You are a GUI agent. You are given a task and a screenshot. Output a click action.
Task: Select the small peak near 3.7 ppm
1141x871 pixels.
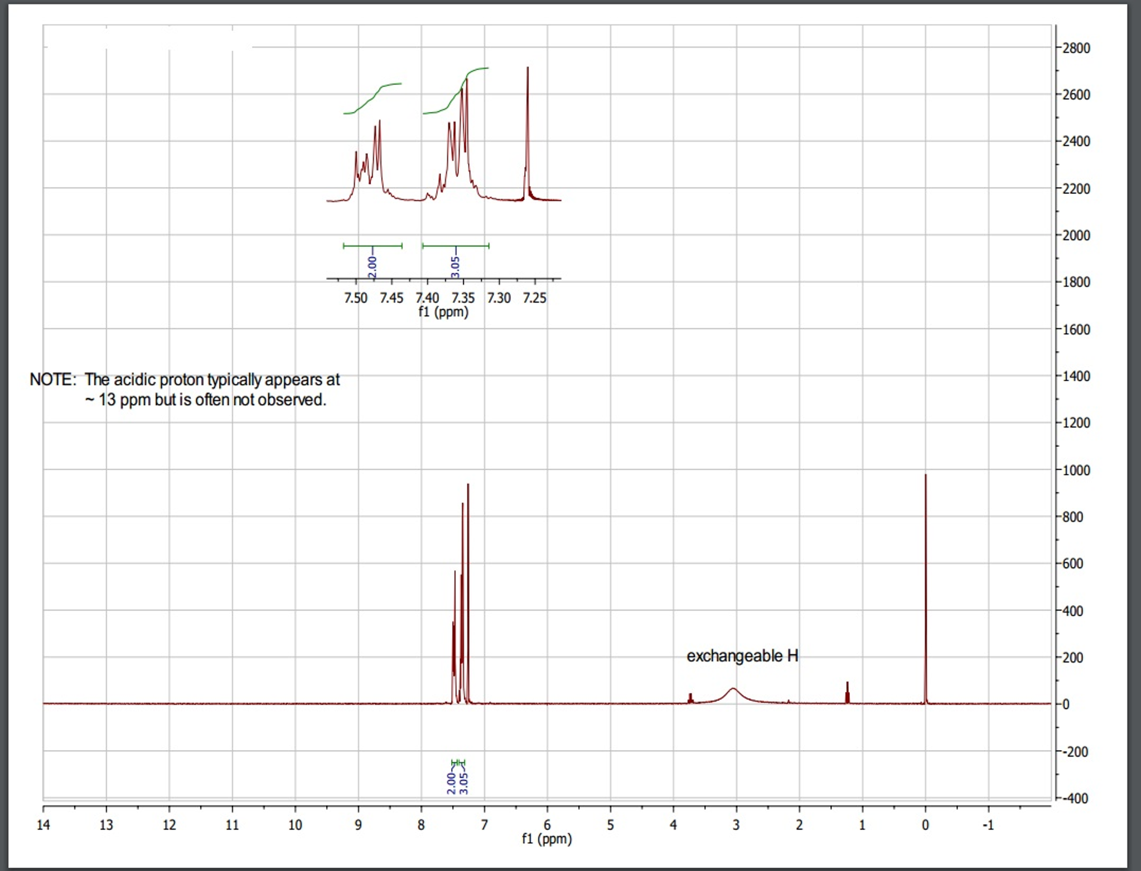[x=692, y=697]
